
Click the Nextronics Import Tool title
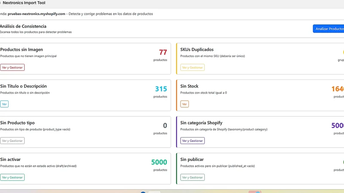point(24,3)
